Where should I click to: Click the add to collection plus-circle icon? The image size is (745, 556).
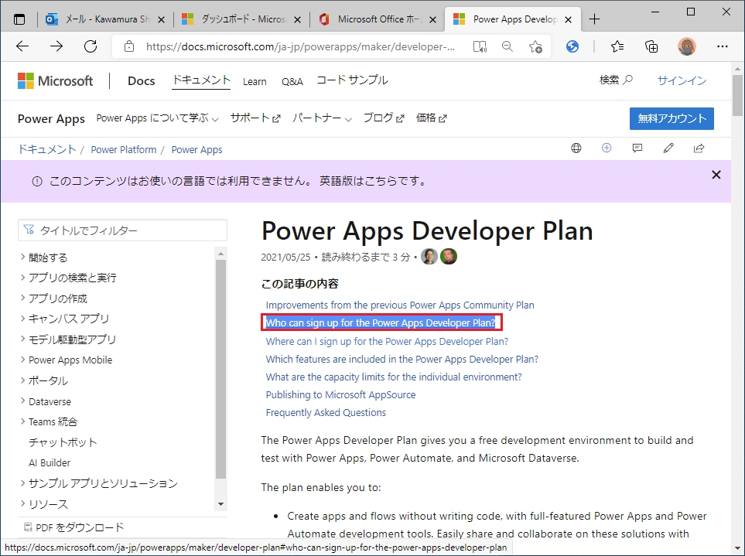pos(607,148)
